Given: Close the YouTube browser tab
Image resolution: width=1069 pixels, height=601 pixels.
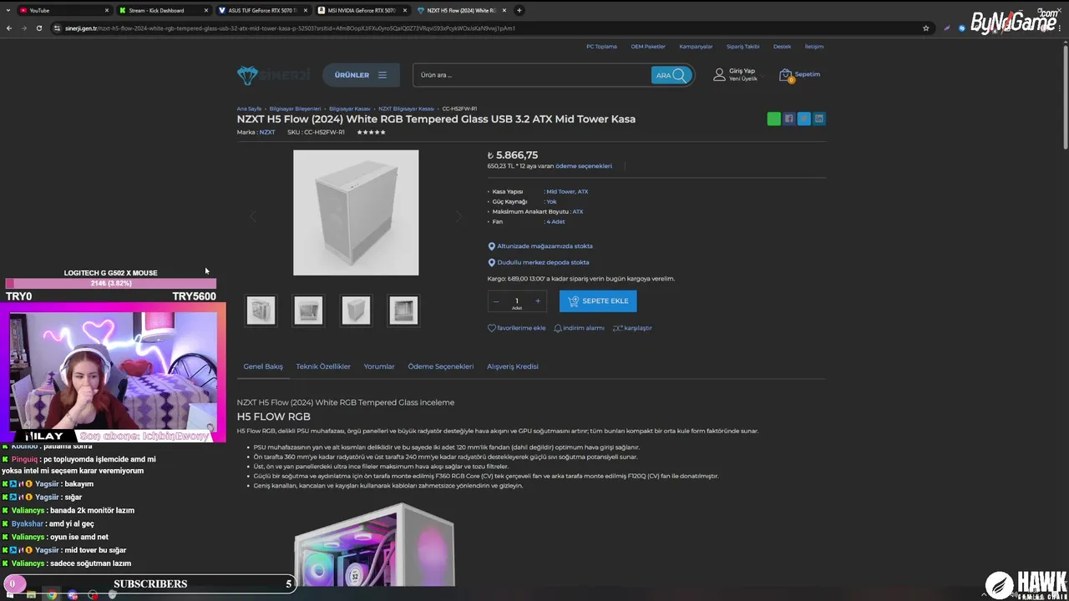Looking at the screenshot, I should click(107, 10).
